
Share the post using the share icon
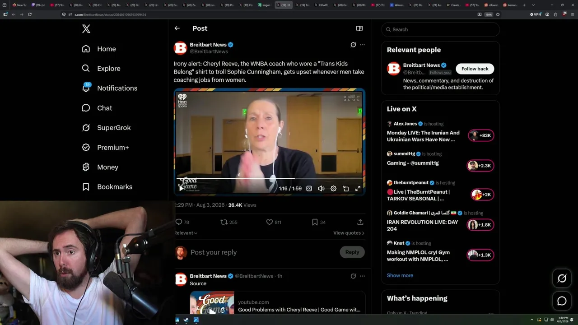[360, 222]
